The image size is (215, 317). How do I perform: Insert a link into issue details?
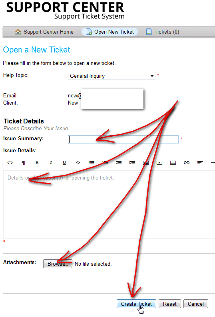[187, 163]
